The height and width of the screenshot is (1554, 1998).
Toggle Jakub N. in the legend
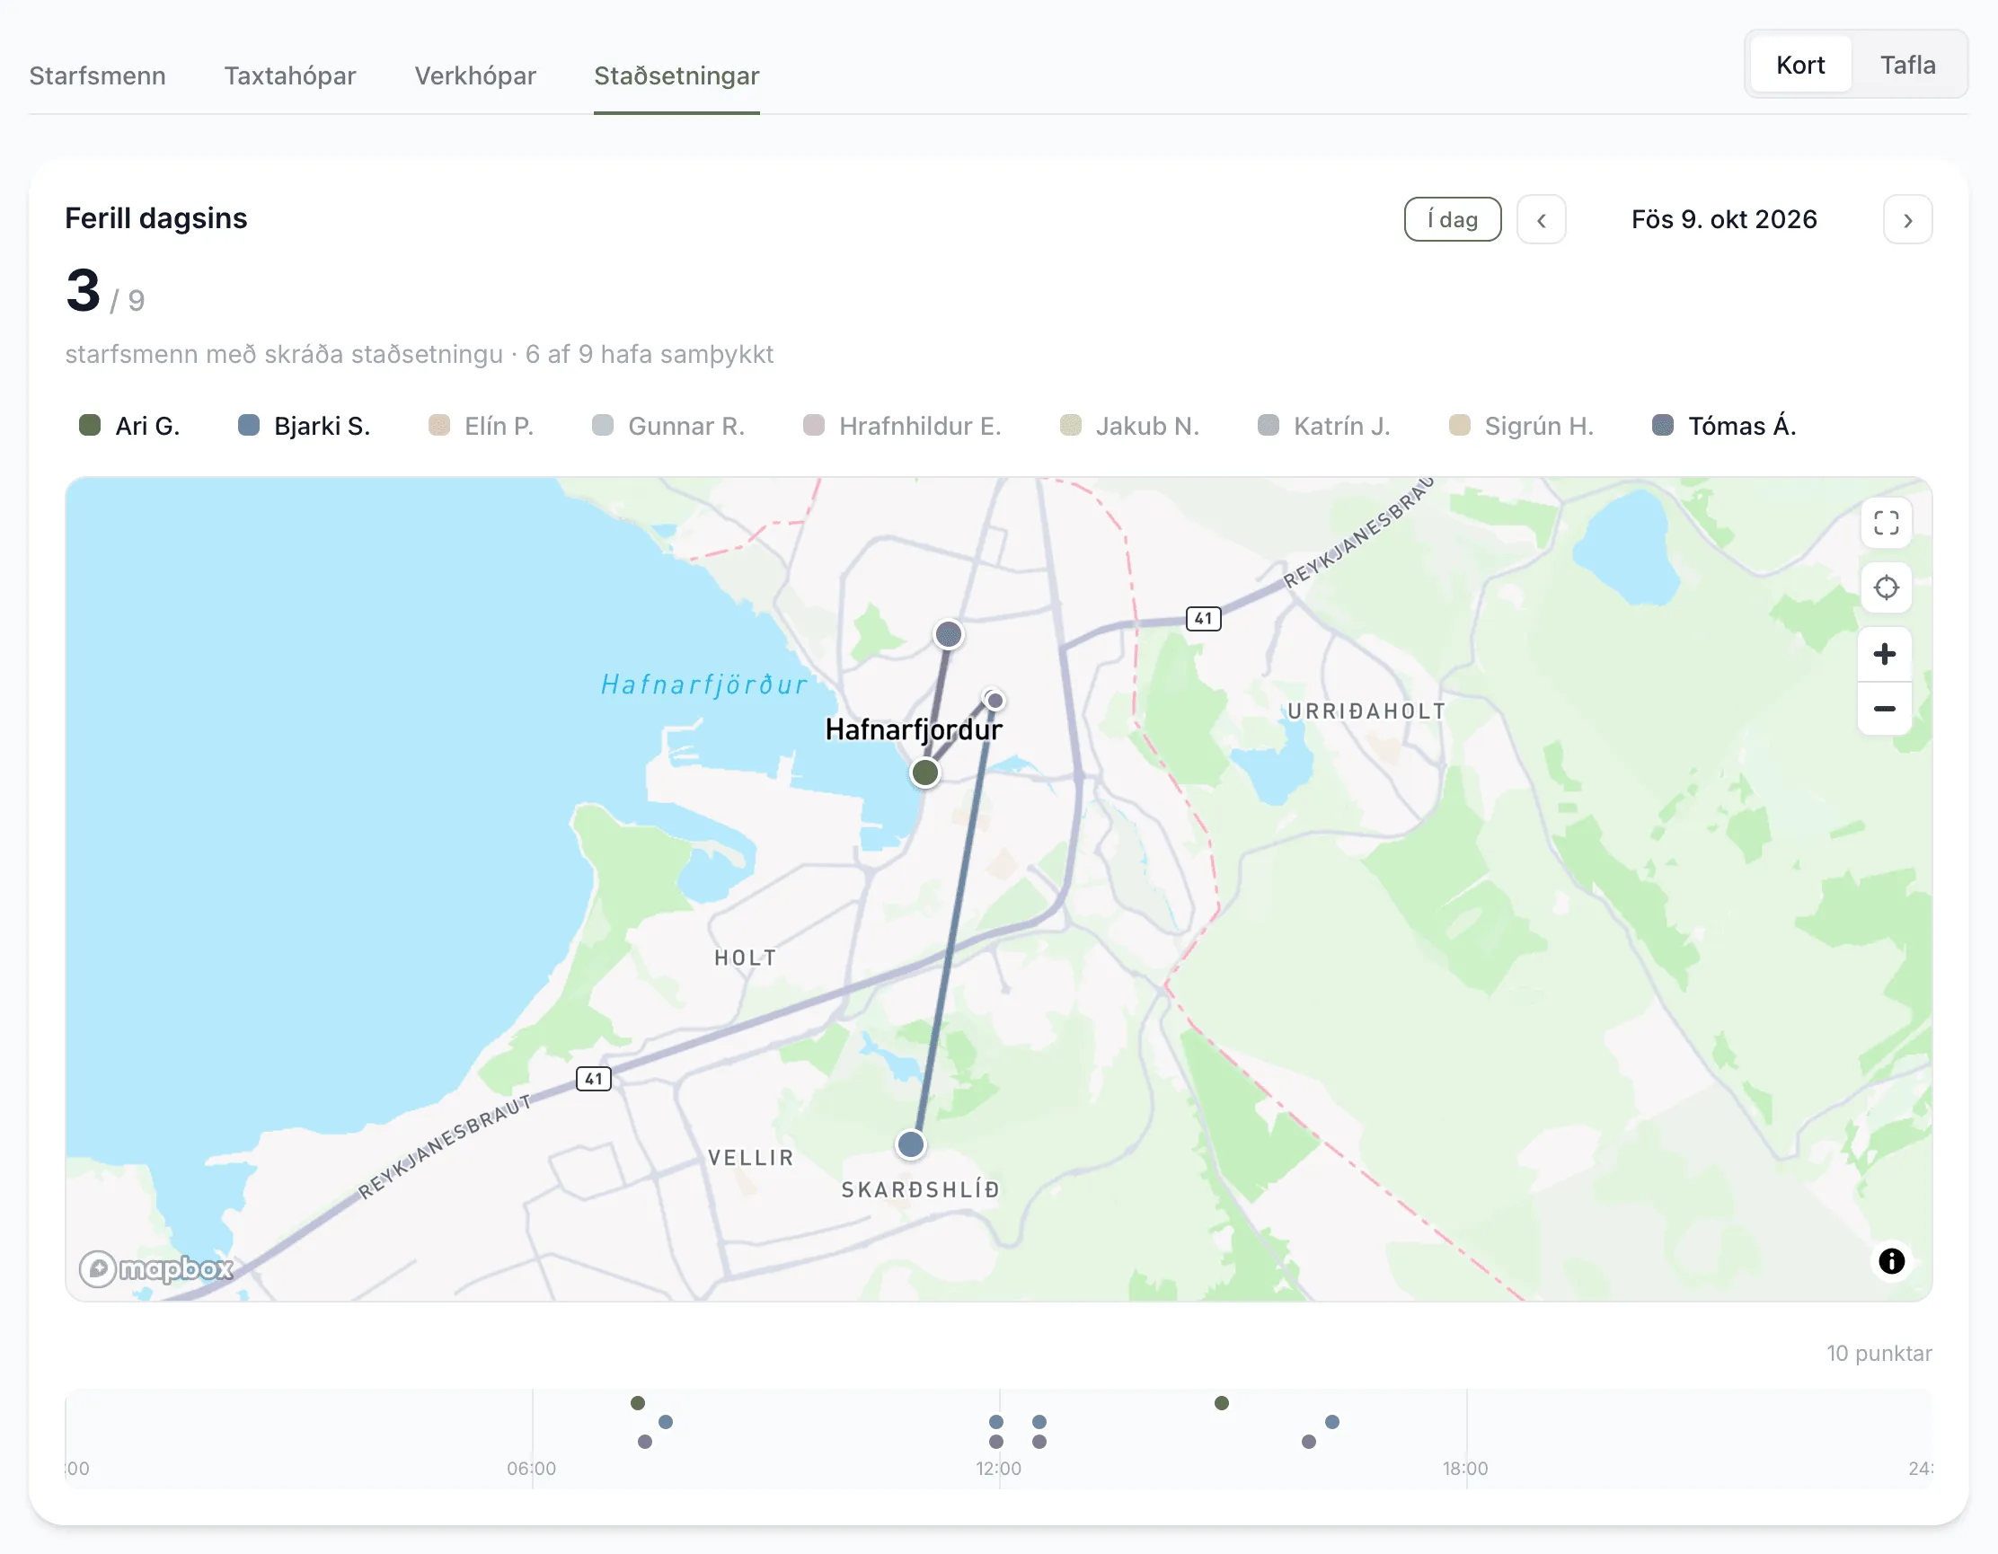tap(1129, 427)
